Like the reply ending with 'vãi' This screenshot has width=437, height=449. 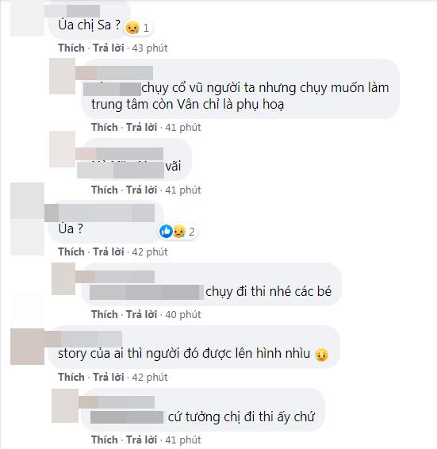point(105,190)
